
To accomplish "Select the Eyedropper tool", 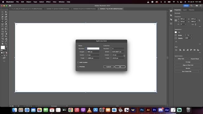I will (x=3, y=36).
